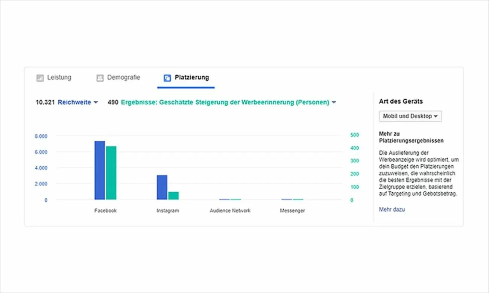489x293 pixels.
Task: Click the Instagram axis label
Action: click(167, 210)
